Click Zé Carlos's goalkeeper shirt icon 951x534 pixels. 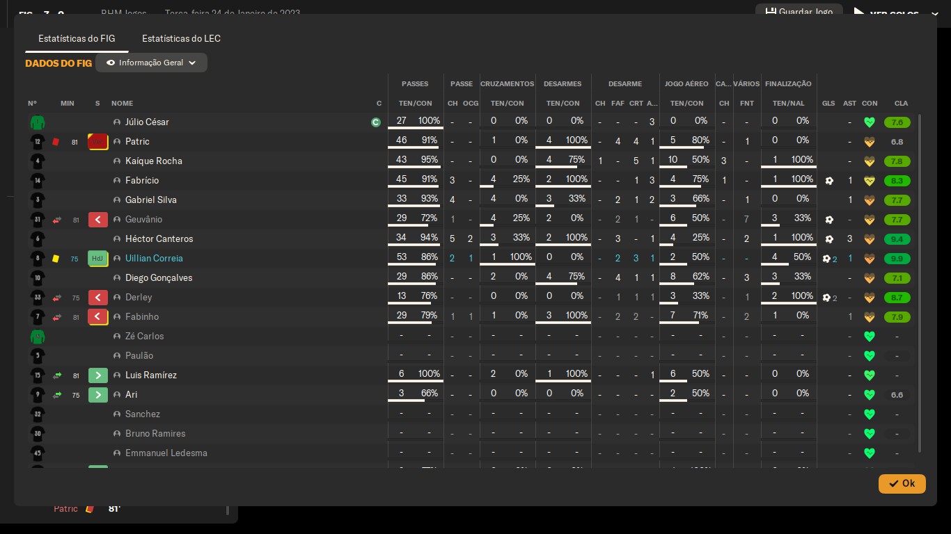[38, 337]
